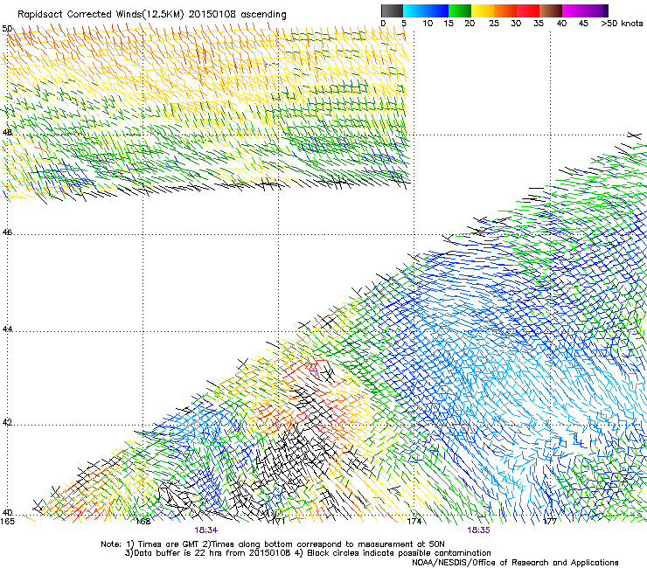Click the green 15-20 knots legend swatch

coord(460,10)
